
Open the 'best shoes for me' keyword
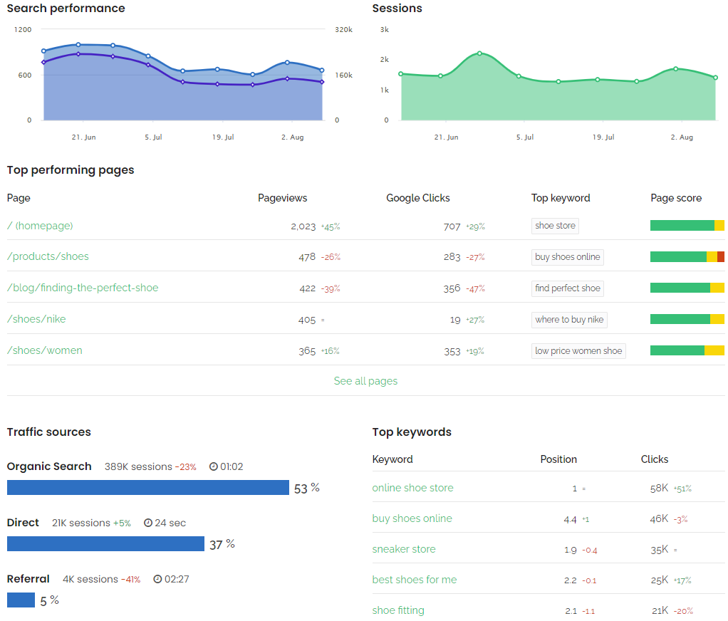click(415, 580)
